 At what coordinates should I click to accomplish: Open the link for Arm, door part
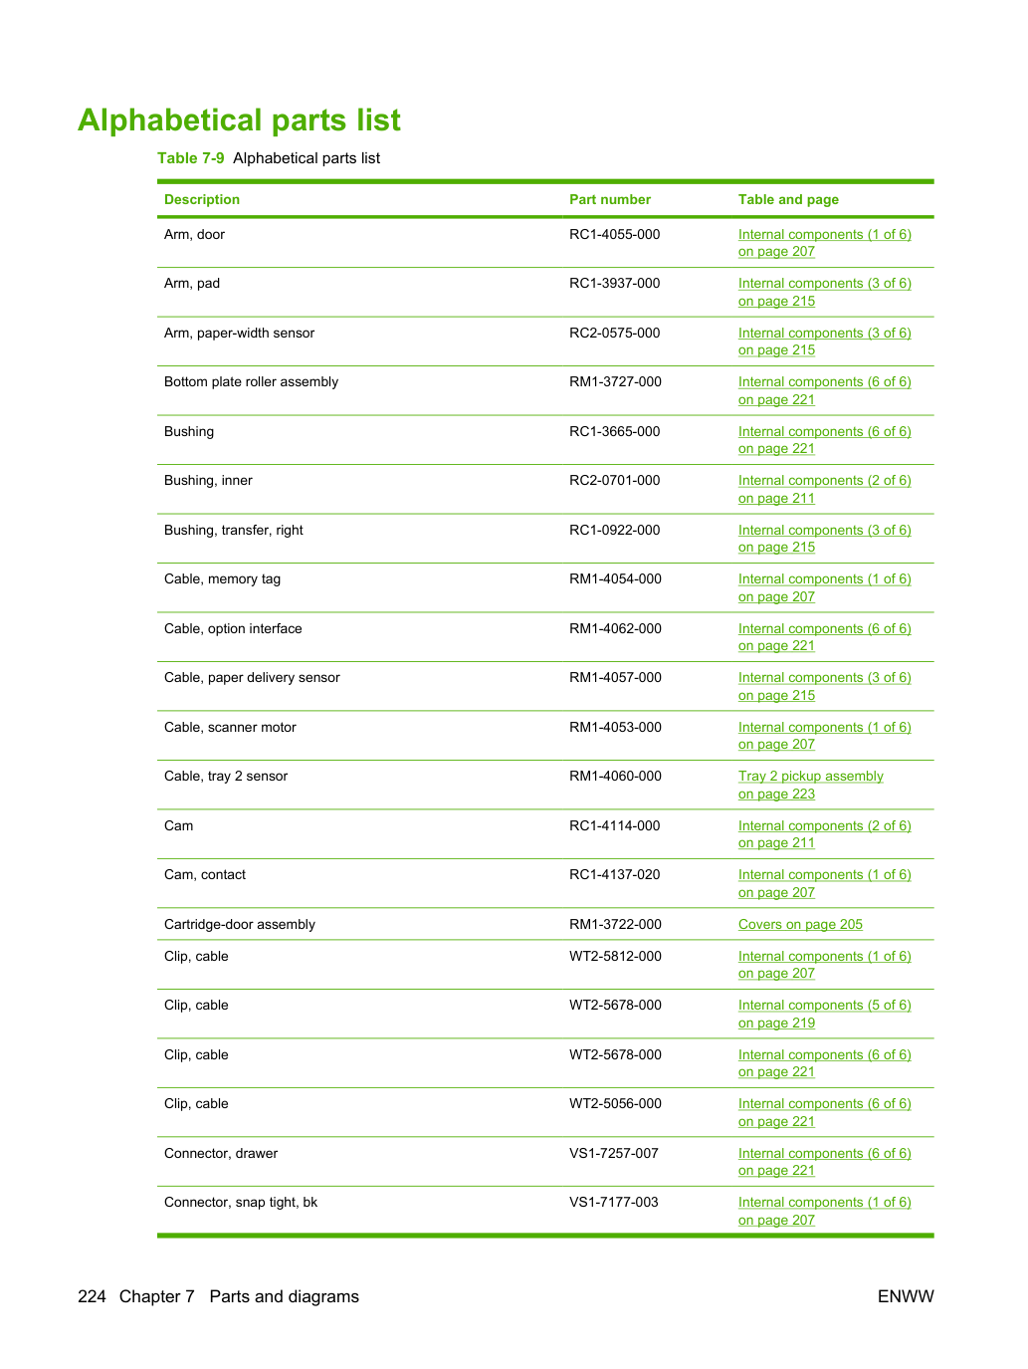824,243
